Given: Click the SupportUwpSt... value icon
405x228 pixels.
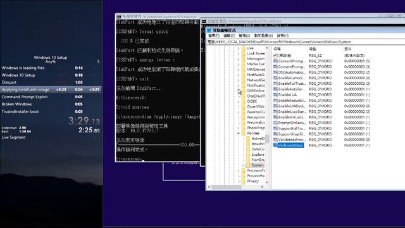Looking at the screenshot, I should pos(275,134).
